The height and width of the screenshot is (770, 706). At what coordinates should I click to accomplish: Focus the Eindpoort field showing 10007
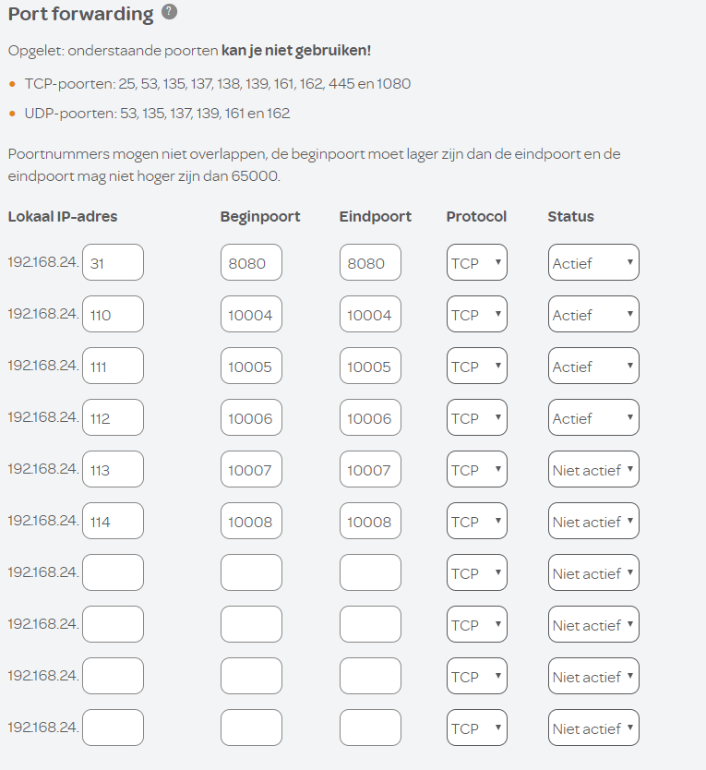[x=370, y=470]
